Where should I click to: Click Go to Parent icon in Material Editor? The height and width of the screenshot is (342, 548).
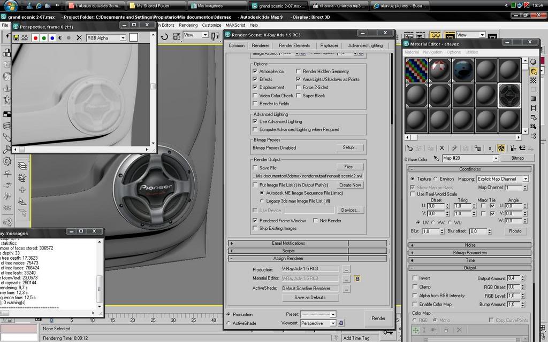click(522, 149)
